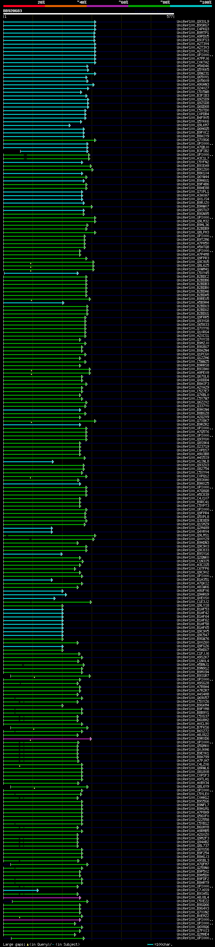
Task: Open hit UniRef100_B9SRG7
Action: point(193,26)
